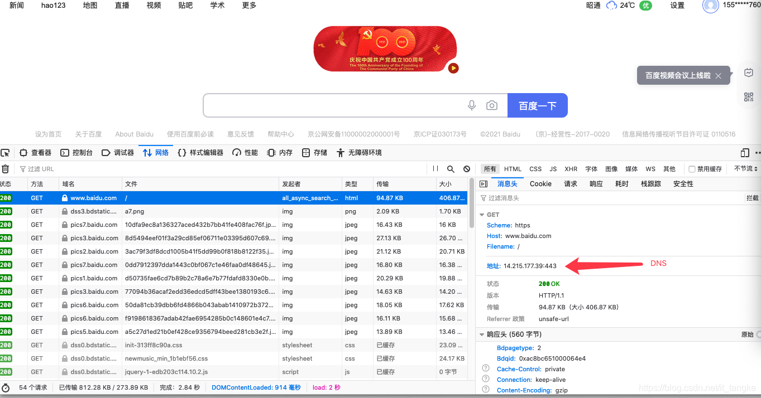Open the Cookie tab in details pane
The image size is (761, 398).
540,184
